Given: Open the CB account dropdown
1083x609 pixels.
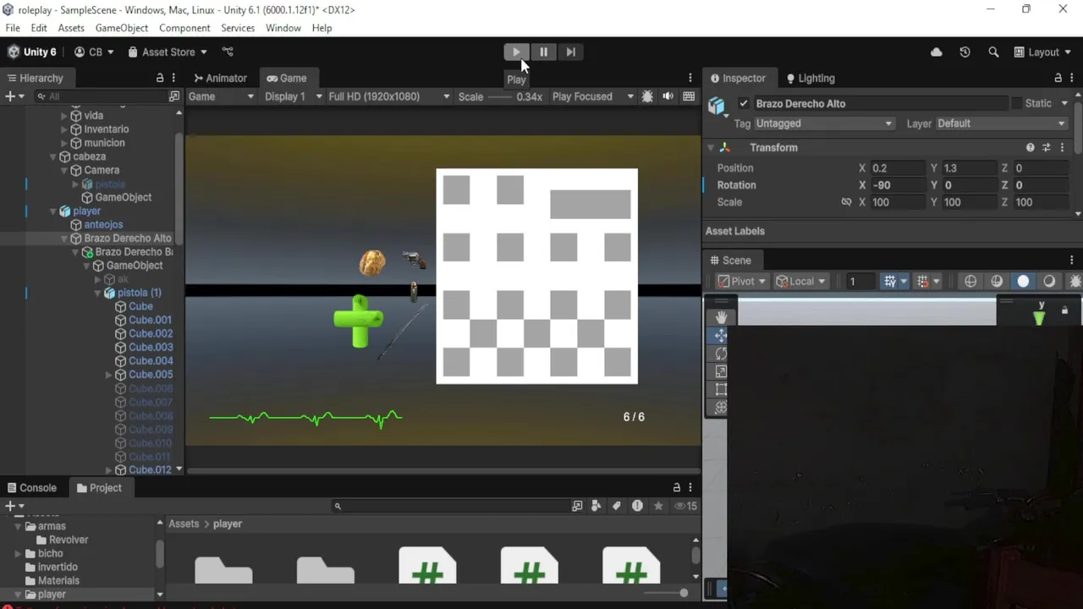Looking at the screenshot, I should [x=93, y=52].
